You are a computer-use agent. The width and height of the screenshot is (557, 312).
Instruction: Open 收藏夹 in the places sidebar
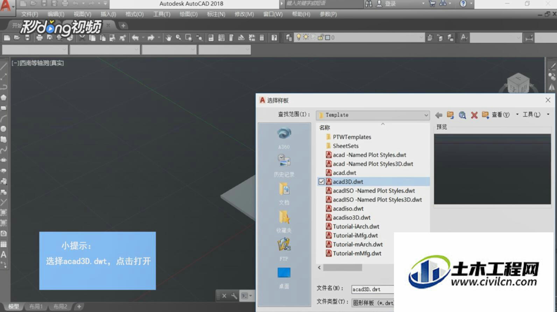284,222
